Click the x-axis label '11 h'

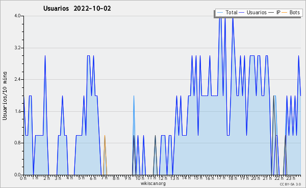point(151,178)
